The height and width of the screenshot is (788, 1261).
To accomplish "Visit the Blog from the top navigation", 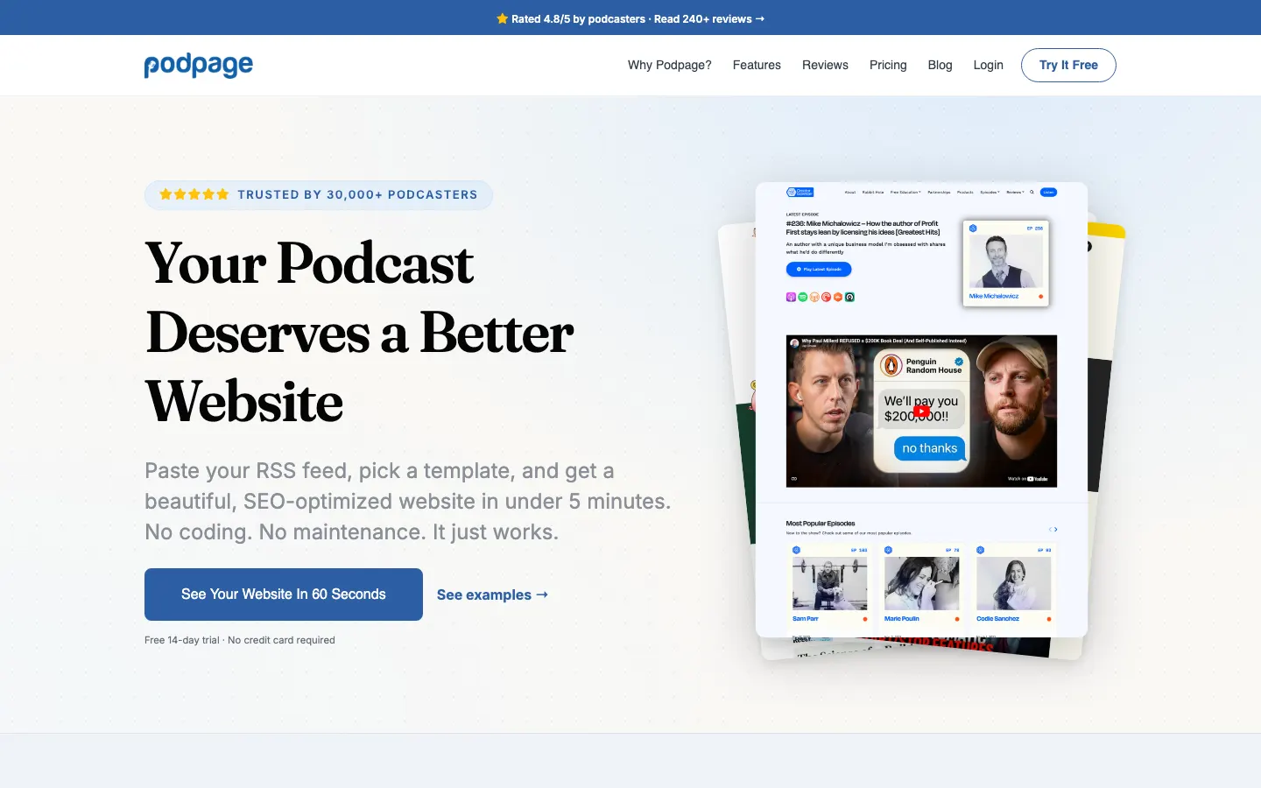I will click(940, 65).
